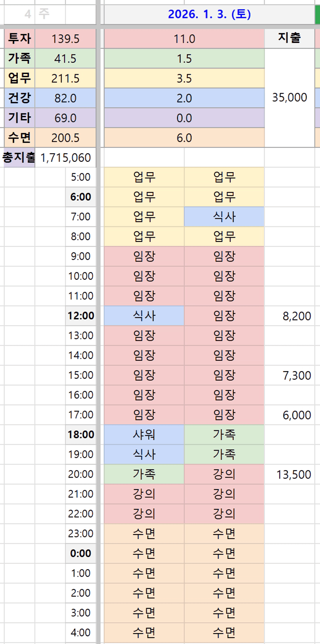Viewport: 320px width, 644px height.
Task: Click the 11.0 daily investment hours cell
Action: coord(184,39)
